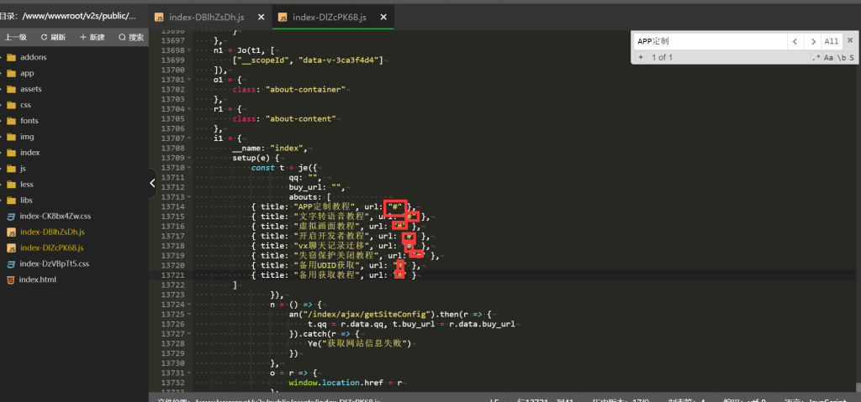Image resolution: width=861 pixels, height=402 pixels.
Task: Click the "about-container" class string
Action: 305,90
